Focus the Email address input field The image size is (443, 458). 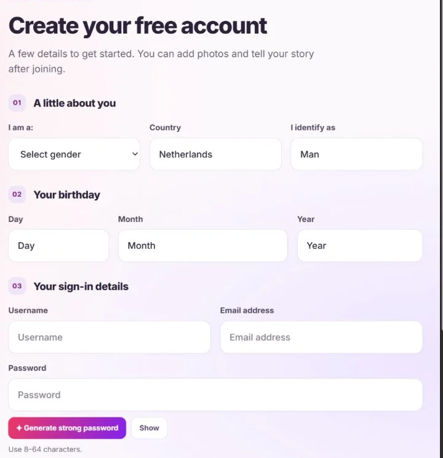tap(321, 337)
